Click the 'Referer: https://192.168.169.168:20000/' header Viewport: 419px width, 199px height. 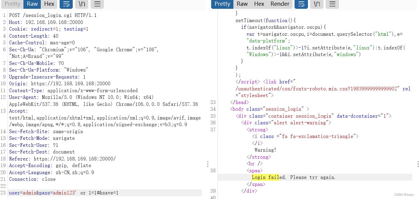click(x=62, y=159)
